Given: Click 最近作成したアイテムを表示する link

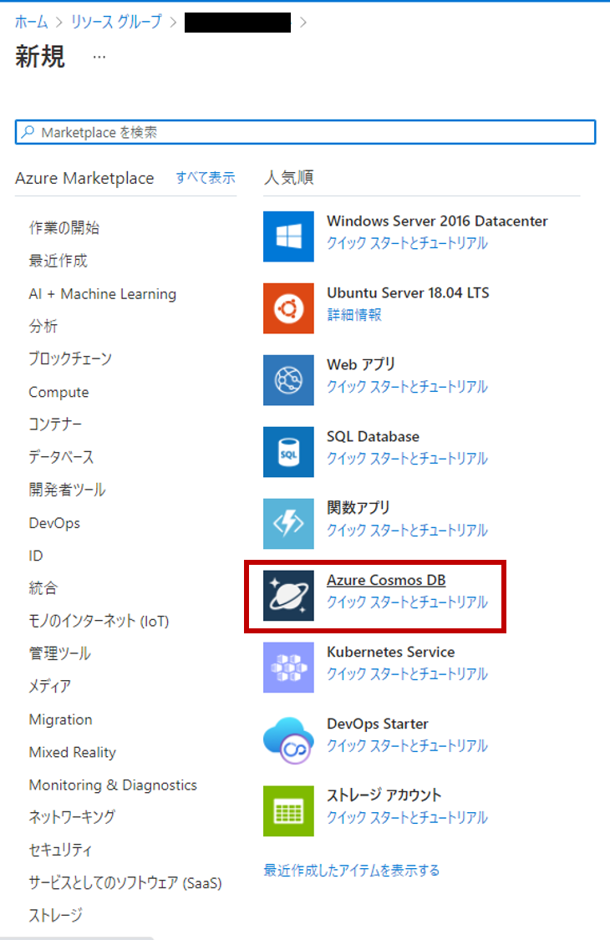Looking at the screenshot, I should click(x=352, y=871).
